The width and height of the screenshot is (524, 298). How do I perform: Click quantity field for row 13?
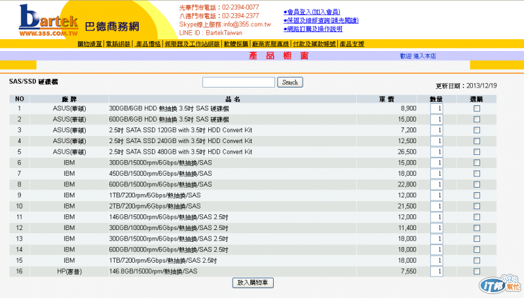pyautogui.click(x=436, y=239)
